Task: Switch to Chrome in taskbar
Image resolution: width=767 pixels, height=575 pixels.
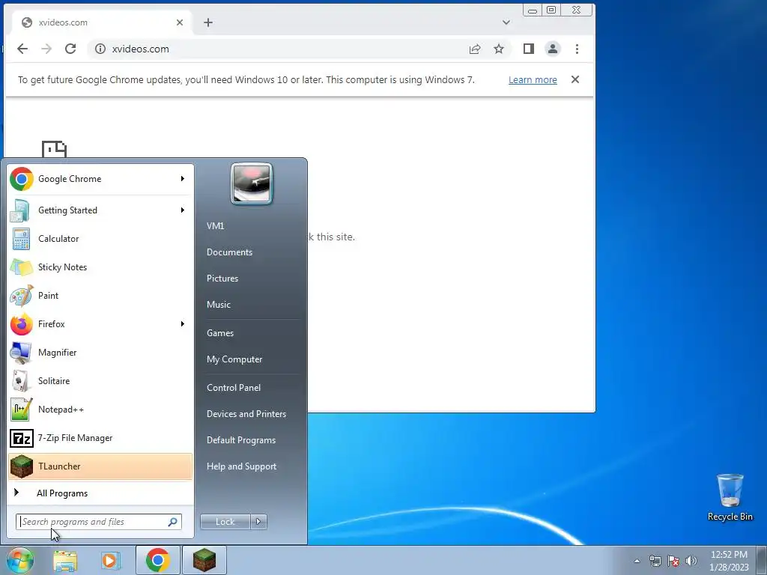Action: click(x=157, y=560)
